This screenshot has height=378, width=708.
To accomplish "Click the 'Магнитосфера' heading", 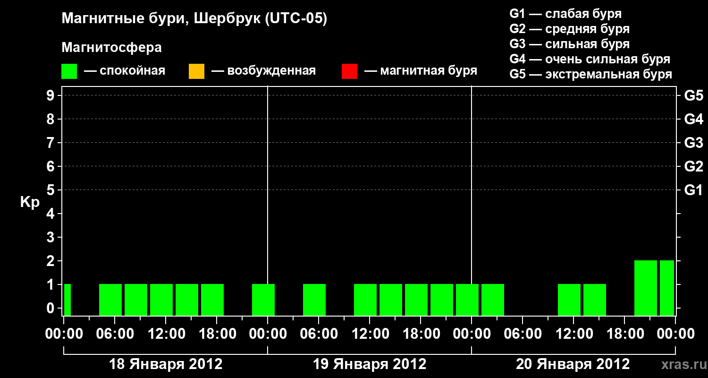I will pyautogui.click(x=112, y=48).
